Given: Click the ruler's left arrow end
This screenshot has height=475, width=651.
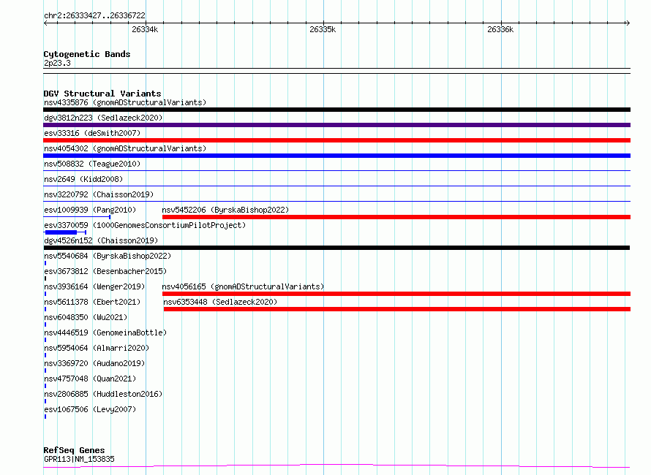Looking at the screenshot, I should click(x=45, y=23).
